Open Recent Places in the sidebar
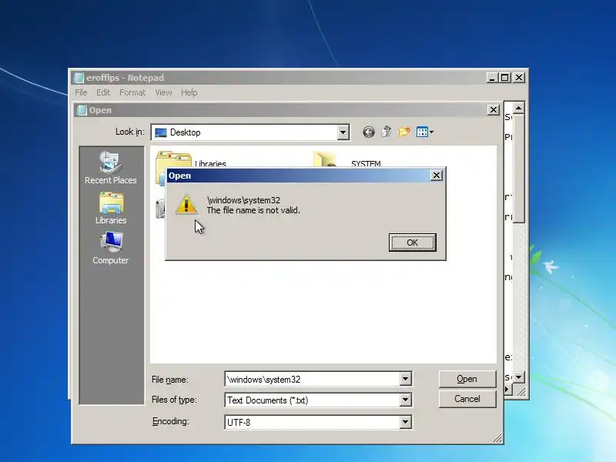Image resolution: width=616 pixels, height=462 pixels. click(111, 168)
